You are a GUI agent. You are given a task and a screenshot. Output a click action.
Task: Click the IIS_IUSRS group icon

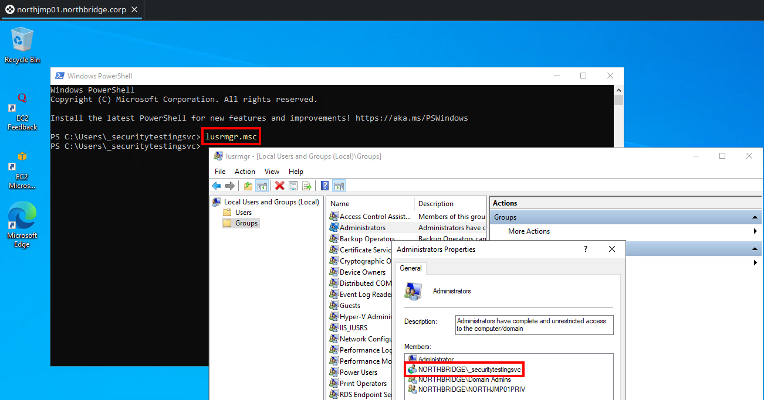[334, 327]
